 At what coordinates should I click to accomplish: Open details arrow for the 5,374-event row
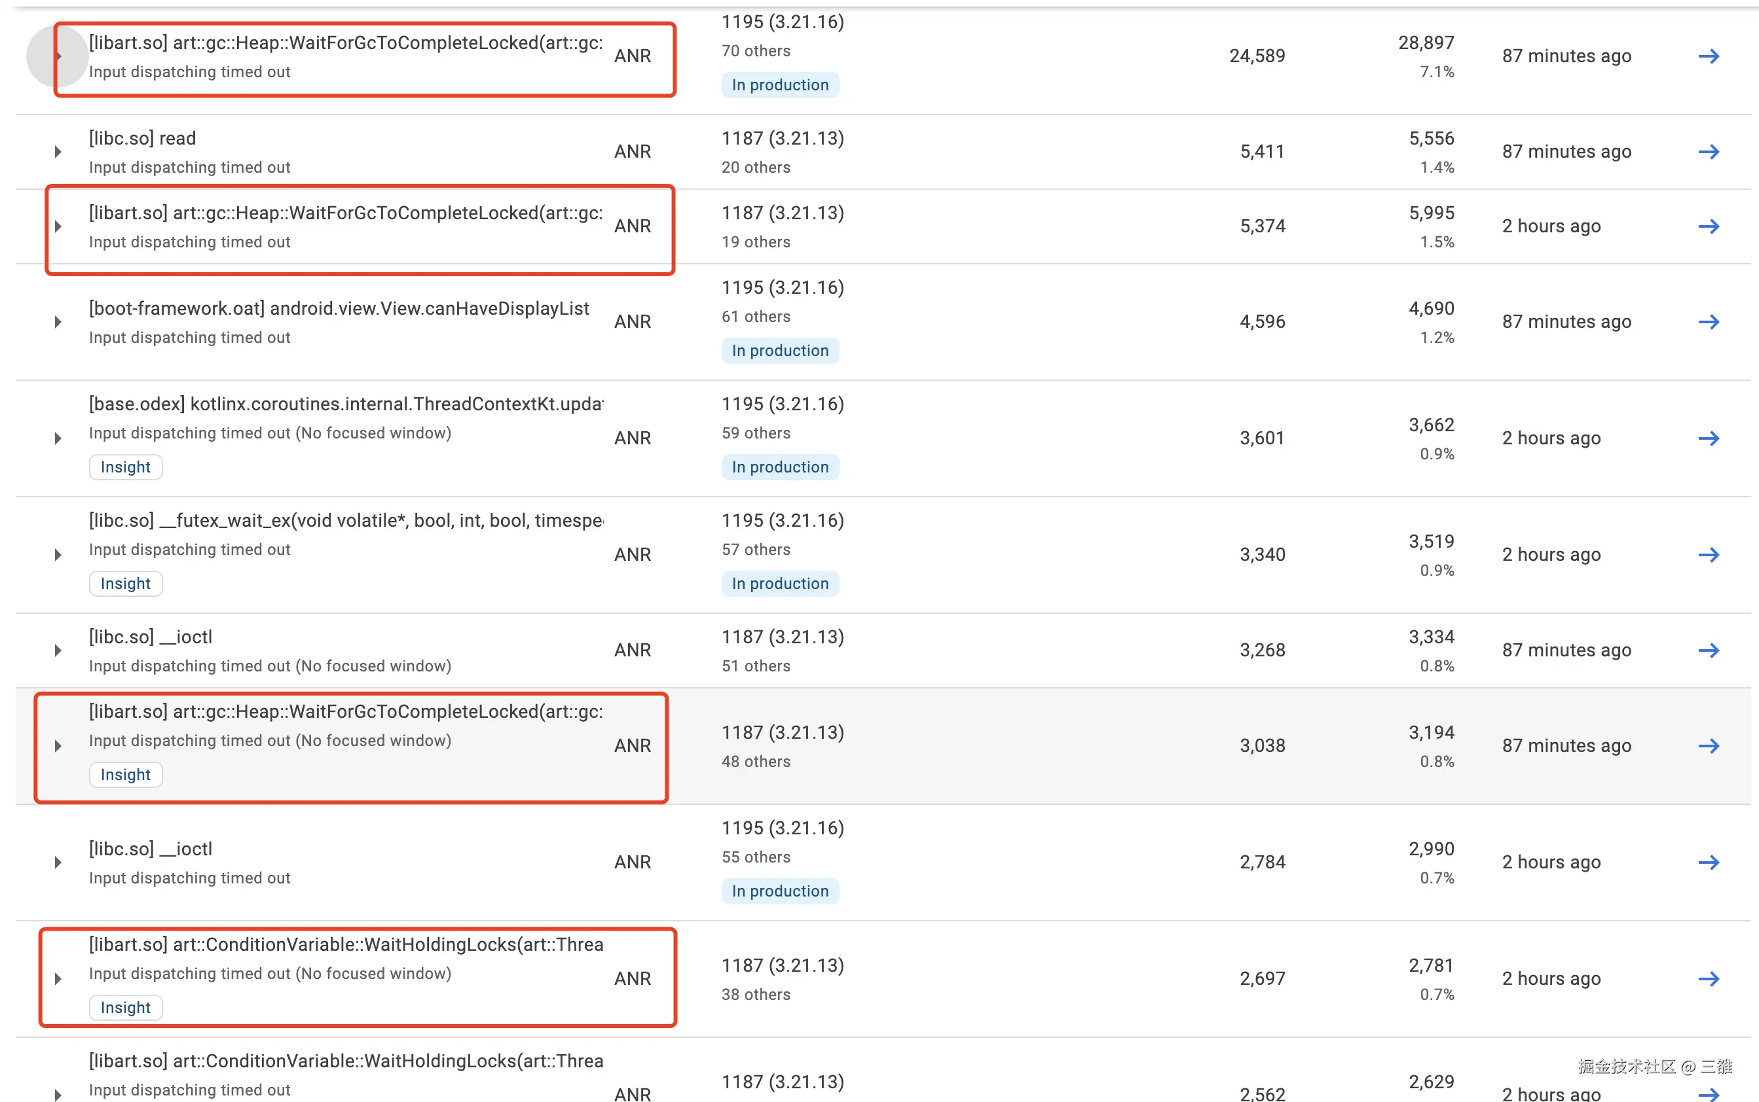click(1708, 226)
